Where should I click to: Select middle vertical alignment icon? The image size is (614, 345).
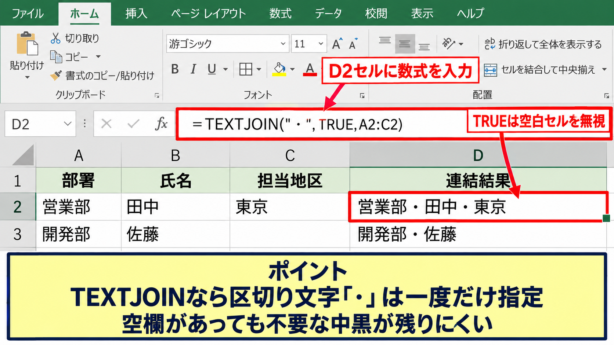point(405,44)
